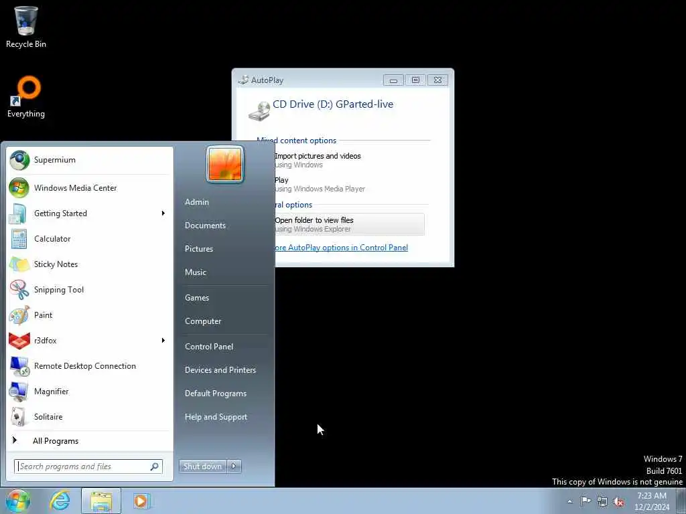Click the flower user account picture
This screenshot has width=686, height=514.
click(225, 164)
